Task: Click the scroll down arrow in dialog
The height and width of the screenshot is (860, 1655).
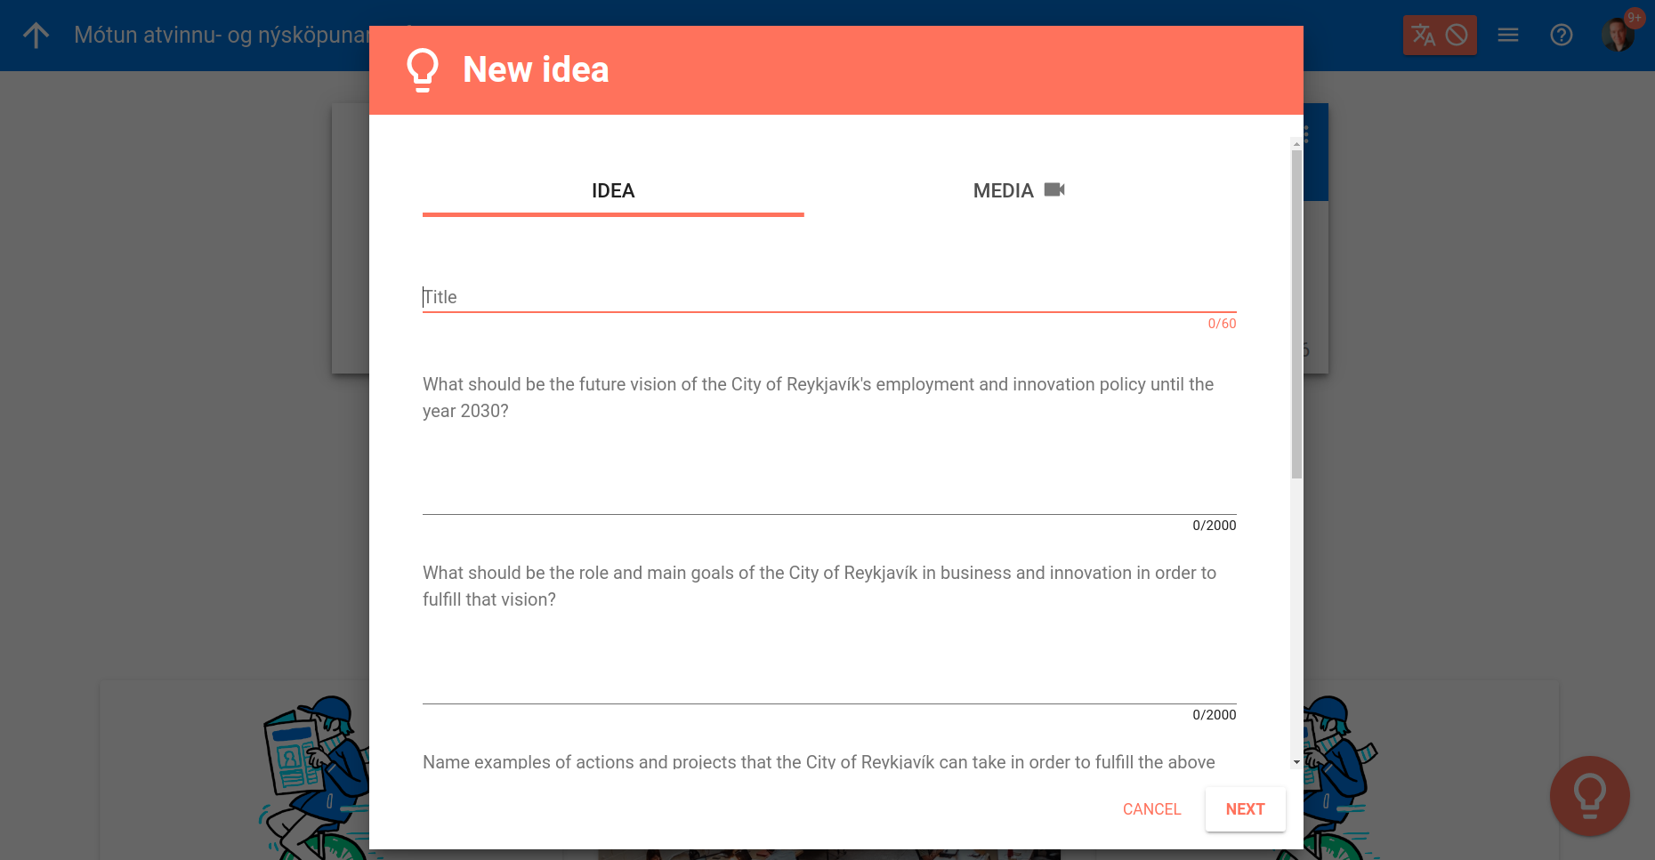Action: point(1296,762)
